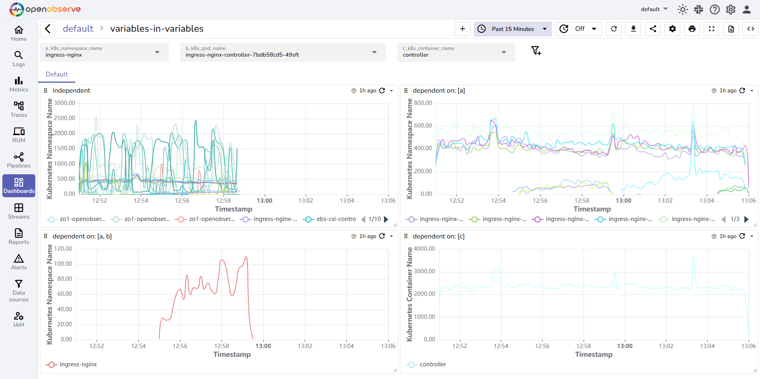Open Pipelines from the left sidebar
The width and height of the screenshot is (760, 379).
click(19, 160)
